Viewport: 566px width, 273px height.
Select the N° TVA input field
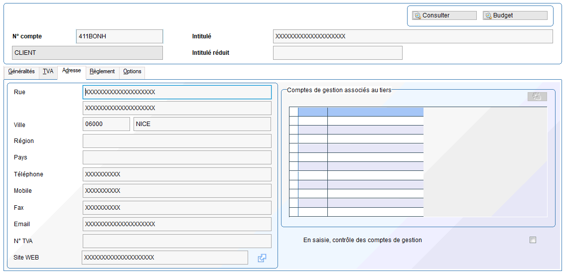[177, 241]
